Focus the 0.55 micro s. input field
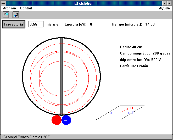The image size is (173, 140). coord(36,24)
